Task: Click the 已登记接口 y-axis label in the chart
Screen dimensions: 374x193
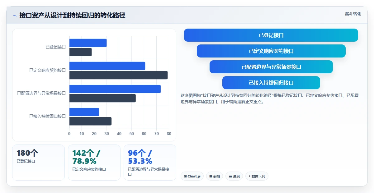Action: point(56,47)
